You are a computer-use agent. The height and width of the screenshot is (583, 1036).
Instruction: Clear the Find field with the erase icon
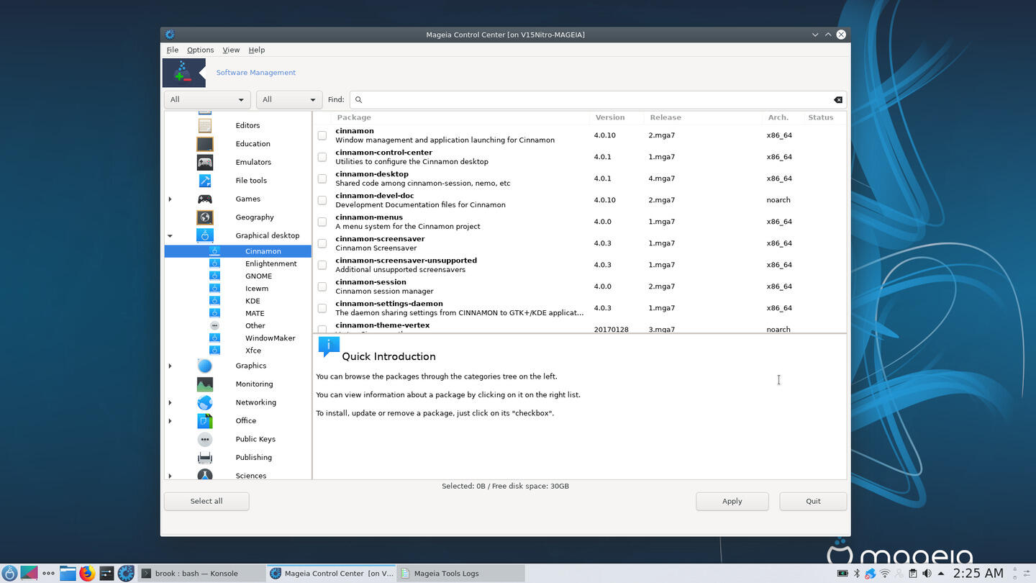click(x=838, y=100)
